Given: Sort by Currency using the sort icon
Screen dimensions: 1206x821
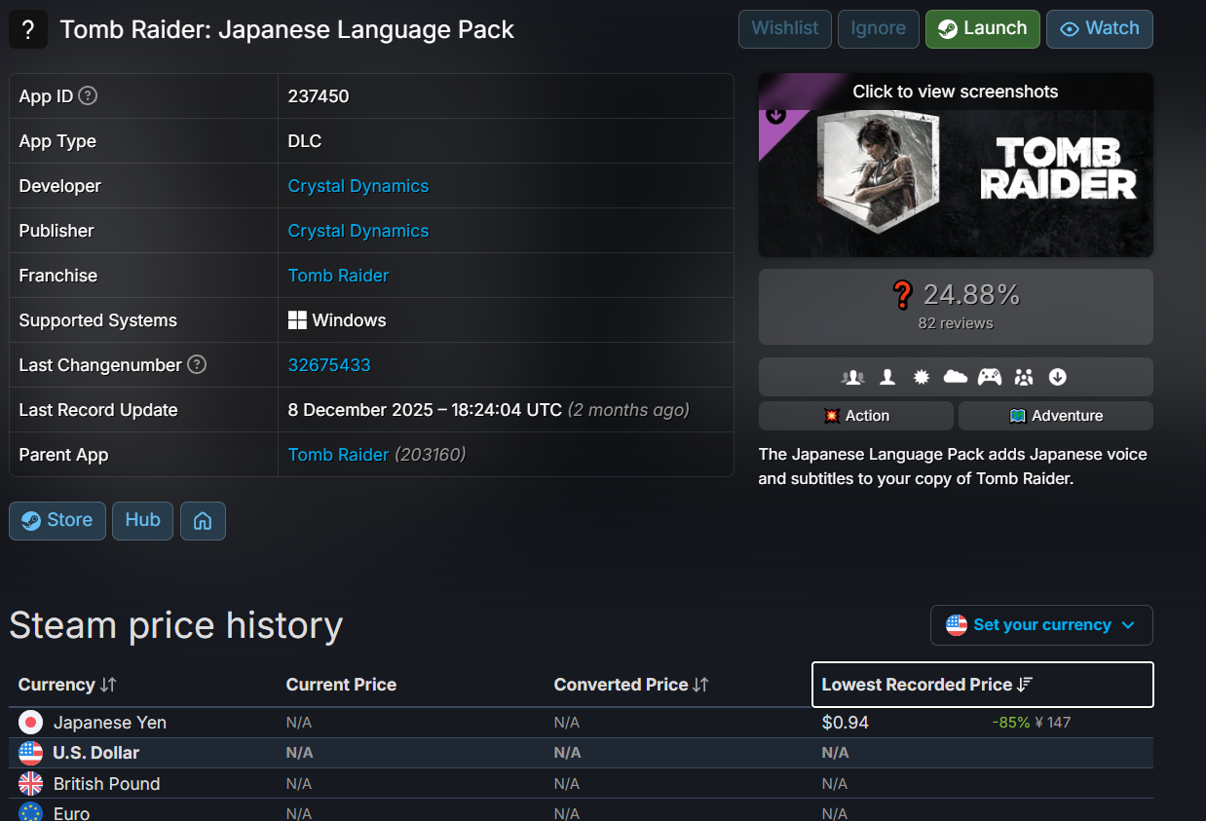Looking at the screenshot, I should [108, 685].
